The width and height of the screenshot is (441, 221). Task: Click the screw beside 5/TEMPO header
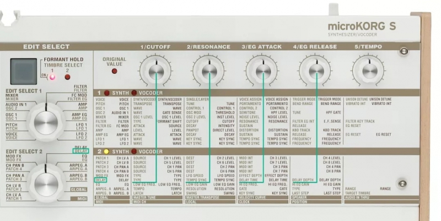click(x=404, y=51)
